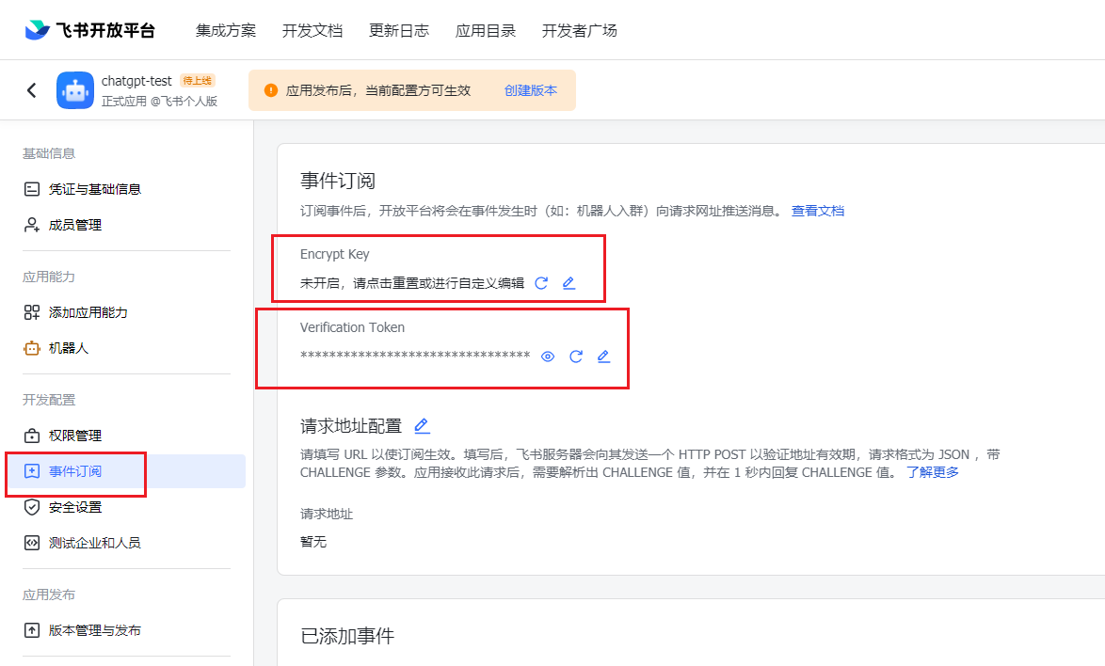Click the 已添加事件 section heading

347,636
